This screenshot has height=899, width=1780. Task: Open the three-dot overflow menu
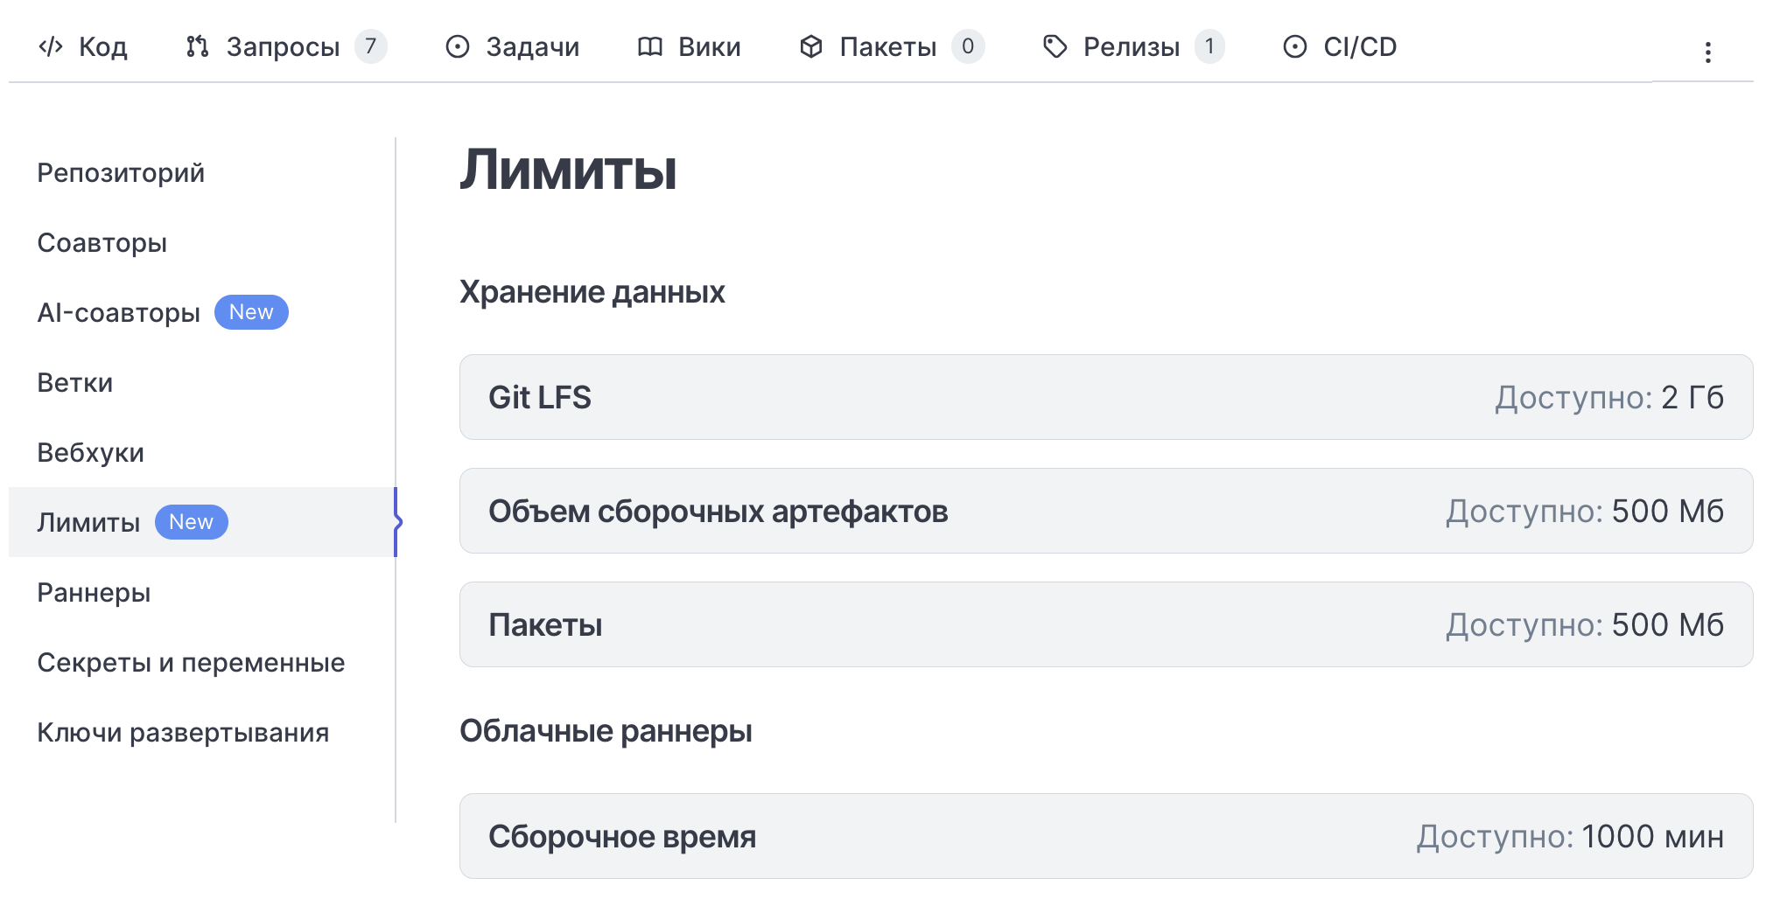point(1707,52)
